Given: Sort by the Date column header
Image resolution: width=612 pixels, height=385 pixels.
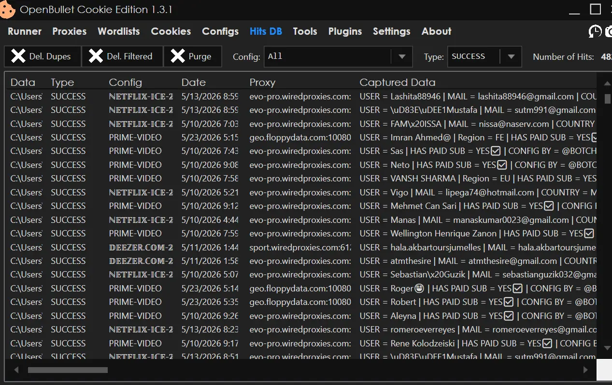Looking at the screenshot, I should [x=194, y=82].
